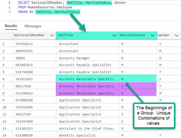Click line number 3 in editor gutter
This screenshot has height=138, width=181.
(9, 12)
